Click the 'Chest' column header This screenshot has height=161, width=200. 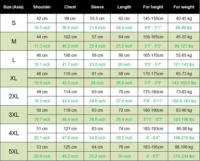(x=70, y=7)
